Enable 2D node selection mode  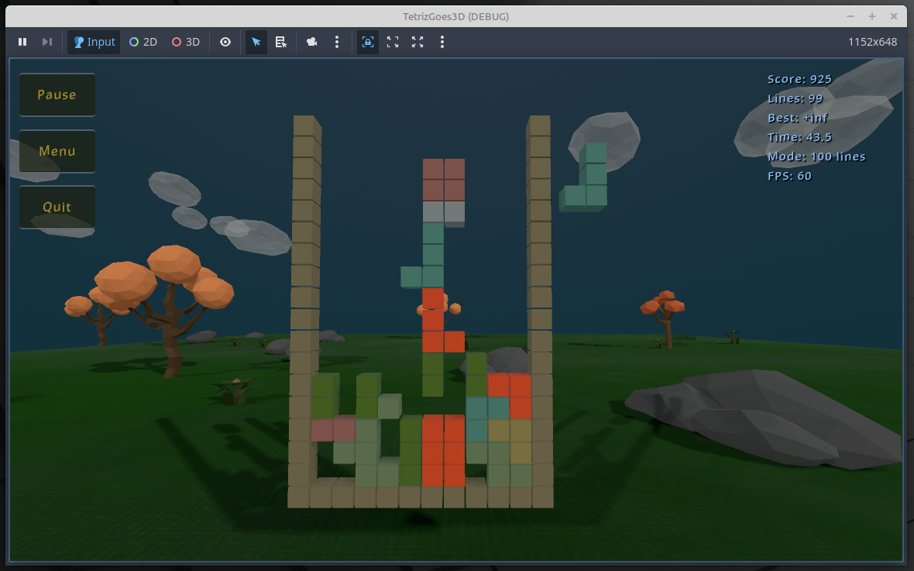tap(143, 42)
